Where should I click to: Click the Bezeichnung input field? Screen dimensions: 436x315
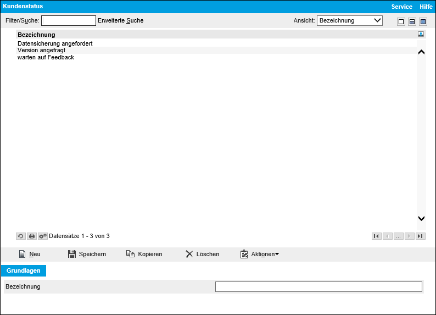pos(318,286)
